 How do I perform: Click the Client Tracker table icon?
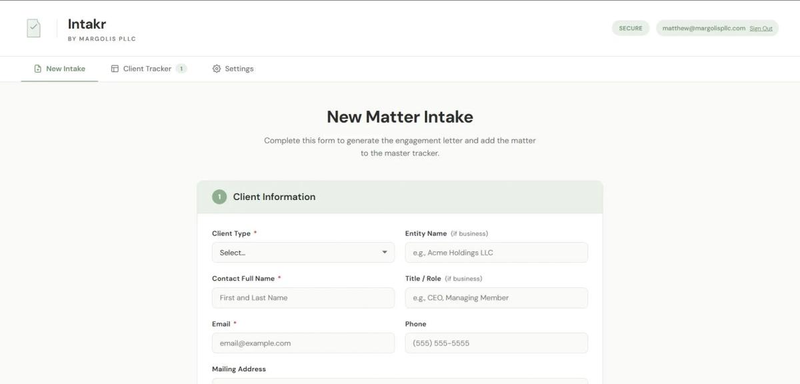point(115,69)
